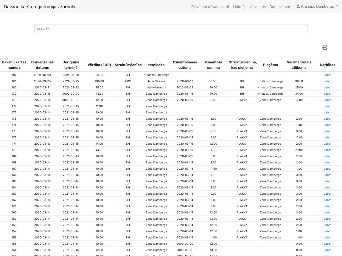342x256 pixels.
Task: Focus the Meklēt search field
Action: point(171,29)
